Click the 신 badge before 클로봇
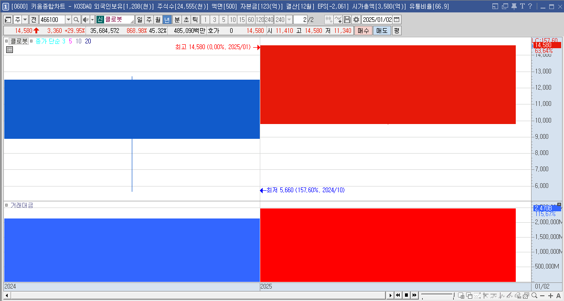The image size is (564, 301). pyautogui.click(x=100, y=20)
